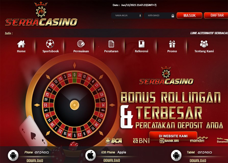
Task: Click the SerbaCasino logo in header
Action: click(41, 14)
